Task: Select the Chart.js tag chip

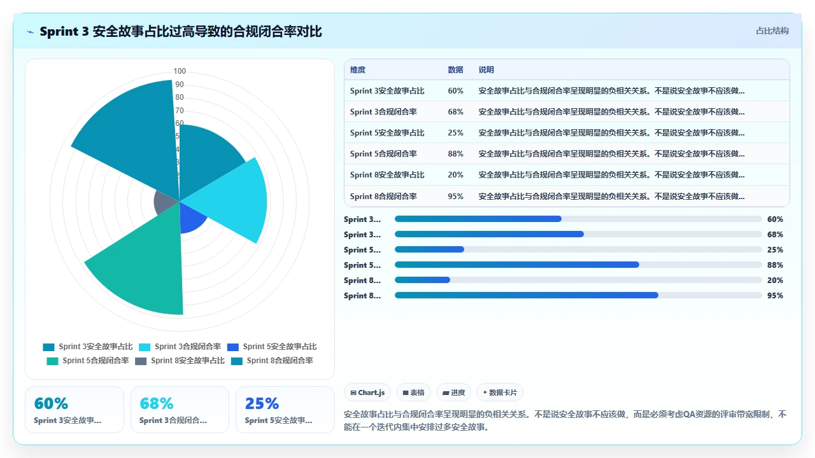Action: (367, 392)
